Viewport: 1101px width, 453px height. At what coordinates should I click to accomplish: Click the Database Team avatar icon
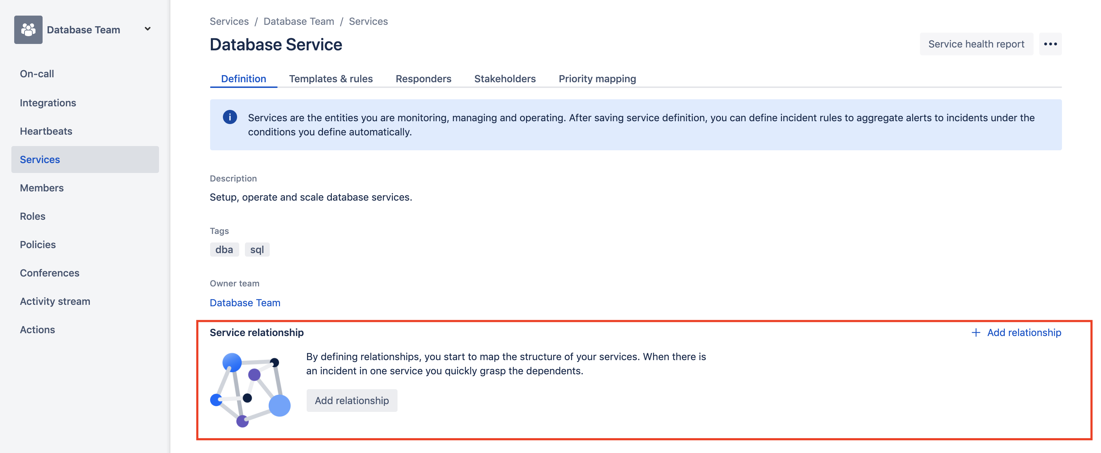(x=28, y=29)
